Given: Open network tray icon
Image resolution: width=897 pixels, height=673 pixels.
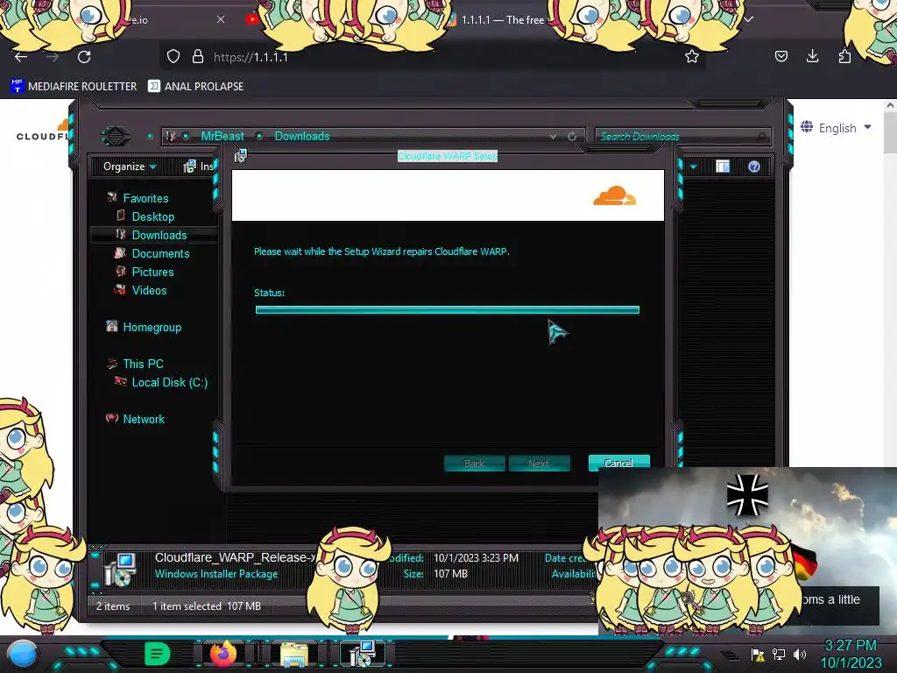Looking at the screenshot, I should pos(778,654).
